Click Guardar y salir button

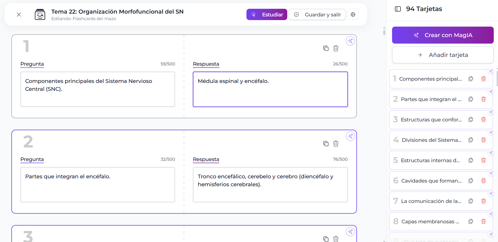317,14
